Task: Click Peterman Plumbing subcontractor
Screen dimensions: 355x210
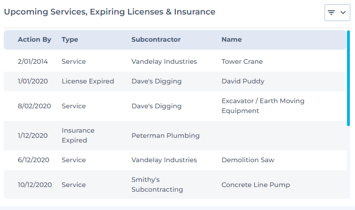Action: point(166,135)
